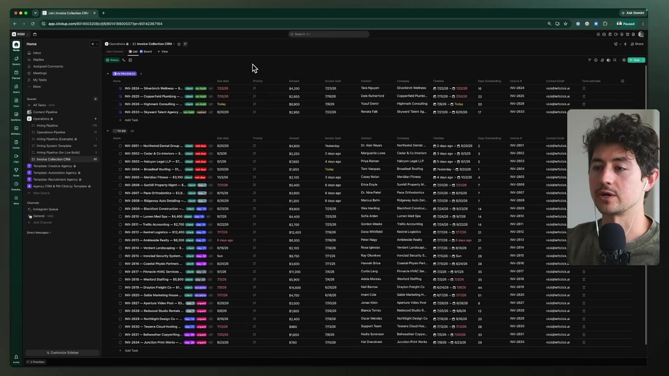Switch to the Board view tab

[x=146, y=52]
